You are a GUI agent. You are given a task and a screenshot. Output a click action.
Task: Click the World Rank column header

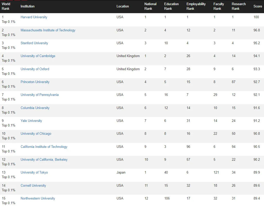6,6
